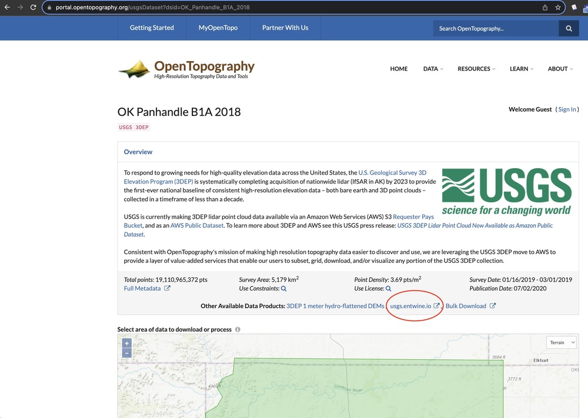Viewport: 588px width, 418px height.
Task: Expand the RESOURCES menu
Action: click(x=476, y=69)
